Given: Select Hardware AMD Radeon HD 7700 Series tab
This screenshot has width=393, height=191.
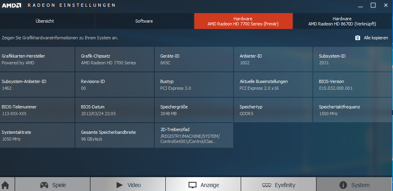Looking at the screenshot, I should coord(243,21).
